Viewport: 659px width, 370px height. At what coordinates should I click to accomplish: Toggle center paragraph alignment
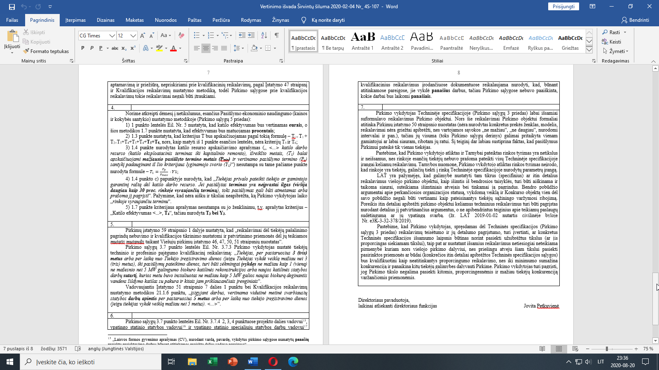pyautogui.click(x=206, y=48)
